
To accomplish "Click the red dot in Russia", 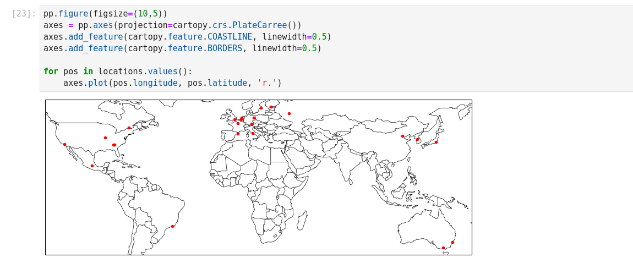I will pos(289,114).
